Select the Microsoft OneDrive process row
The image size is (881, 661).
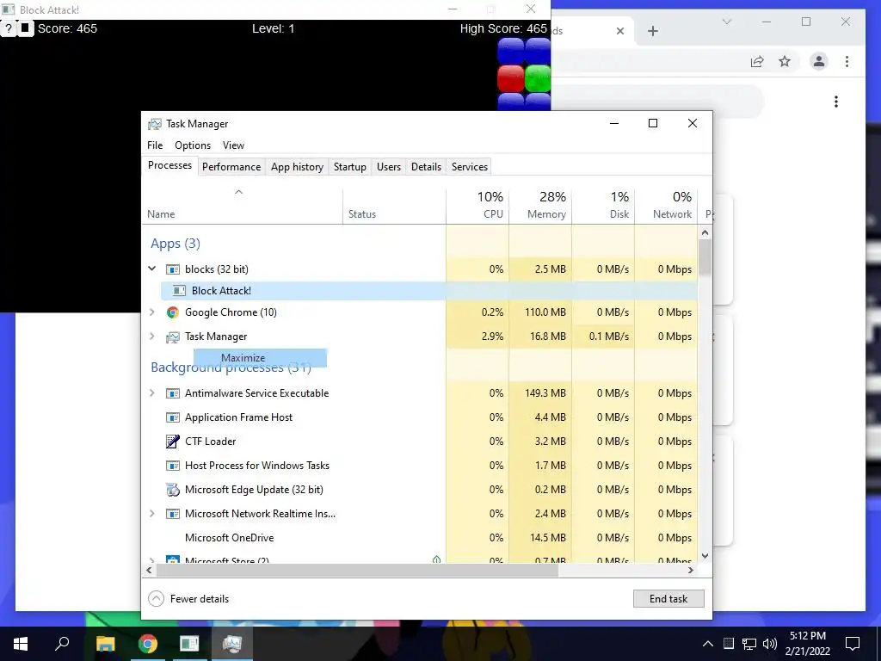pyautogui.click(x=420, y=538)
